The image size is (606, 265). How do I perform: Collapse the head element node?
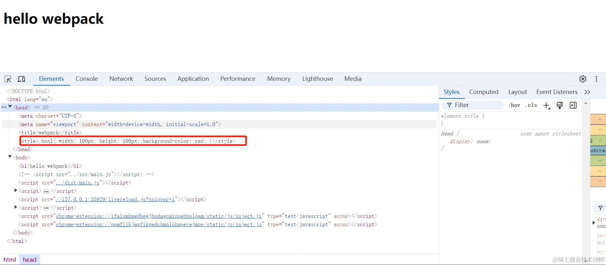pyautogui.click(x=10, y=107)
